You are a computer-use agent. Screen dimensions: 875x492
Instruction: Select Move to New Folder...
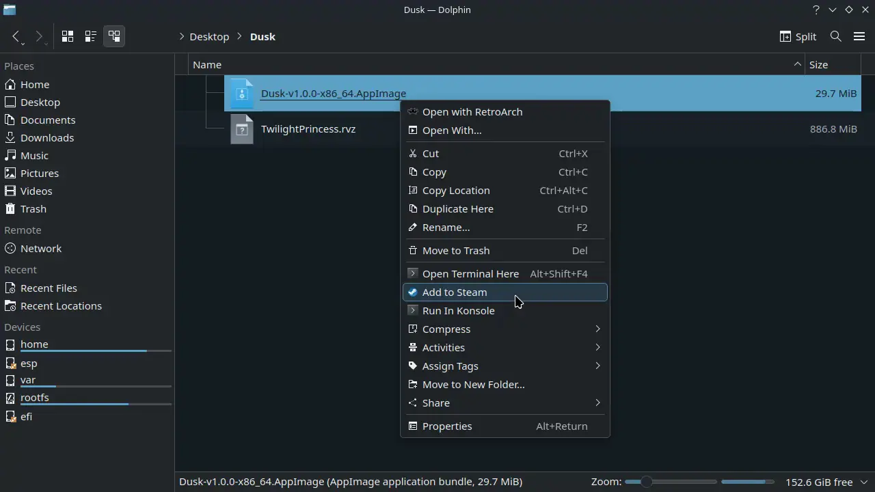505,384
